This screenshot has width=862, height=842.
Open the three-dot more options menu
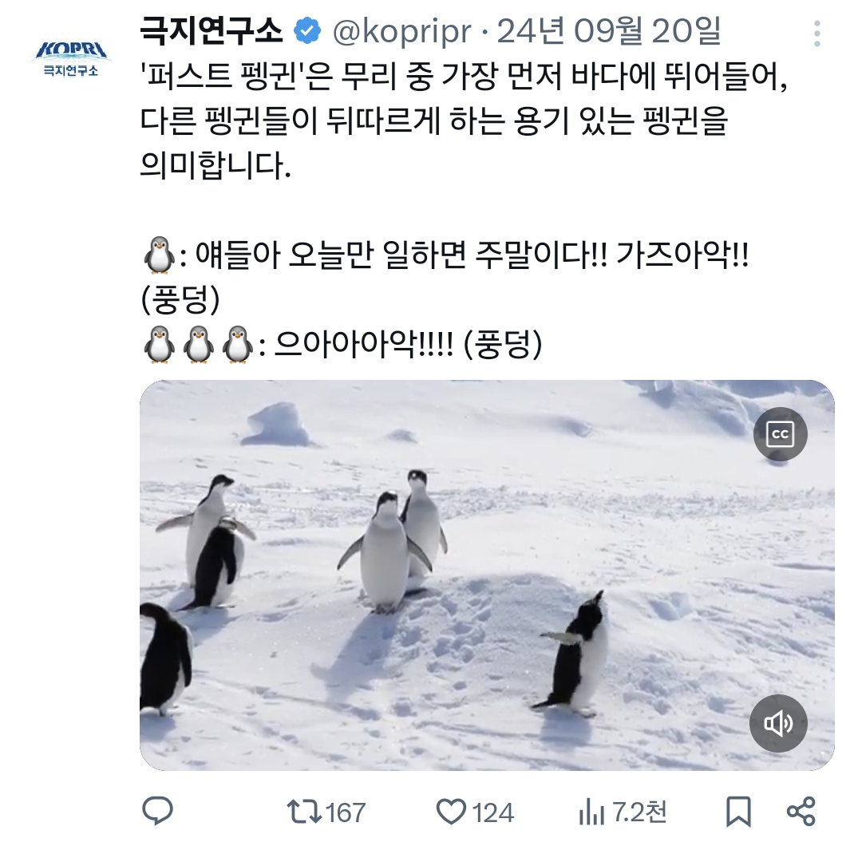coord(817,34)
